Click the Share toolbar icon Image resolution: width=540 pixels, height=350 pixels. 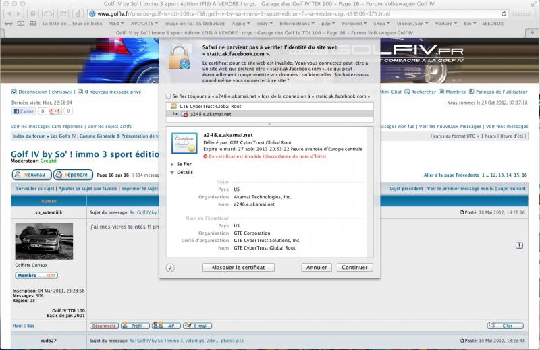coord(63,13)
